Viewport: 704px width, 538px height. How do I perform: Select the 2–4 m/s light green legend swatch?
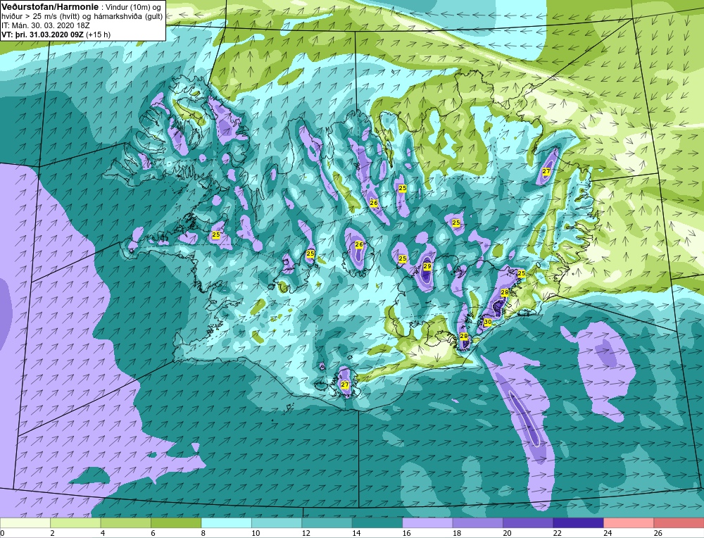pos(75,523)
